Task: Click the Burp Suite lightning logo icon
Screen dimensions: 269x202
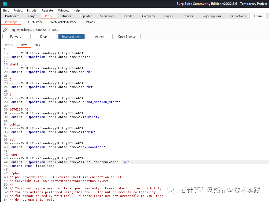Action: tap(5, 3)
